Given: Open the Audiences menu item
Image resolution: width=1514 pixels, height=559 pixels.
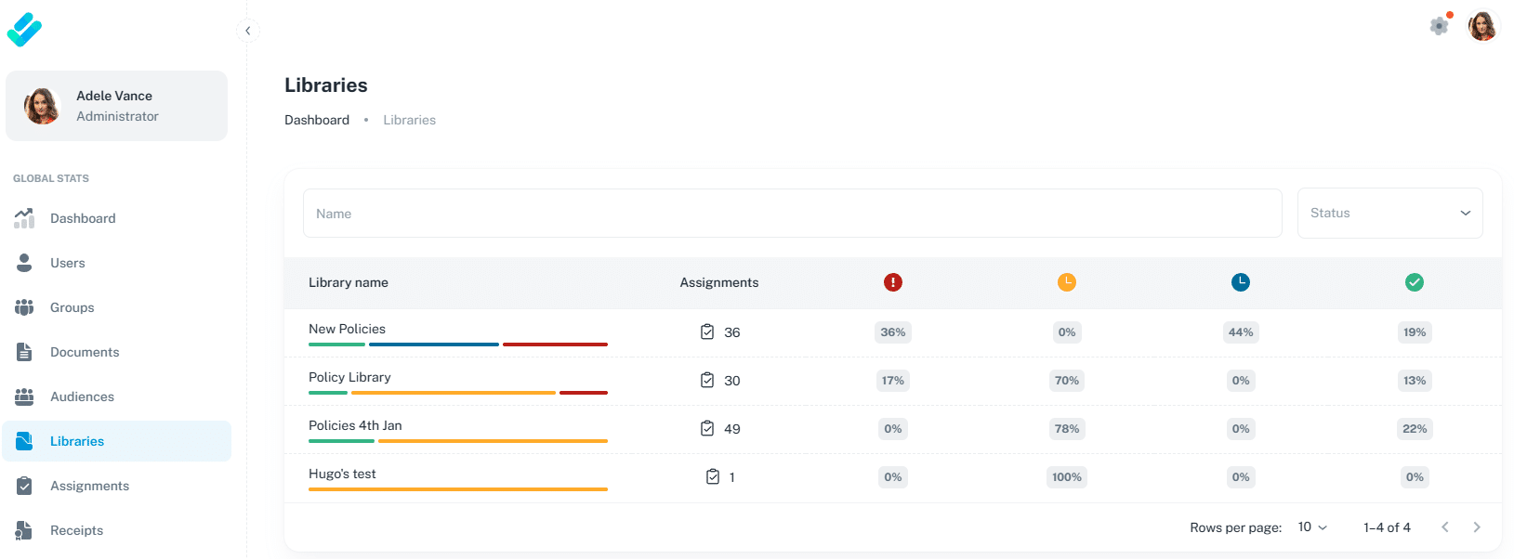Looking at the screenshot, I should click(x=117, y=396).
